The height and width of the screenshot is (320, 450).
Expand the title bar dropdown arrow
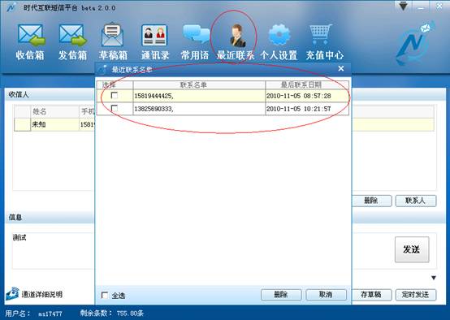[403, 6]
